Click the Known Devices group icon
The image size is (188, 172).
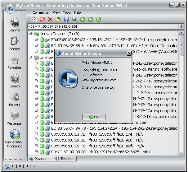click(36, 34)
